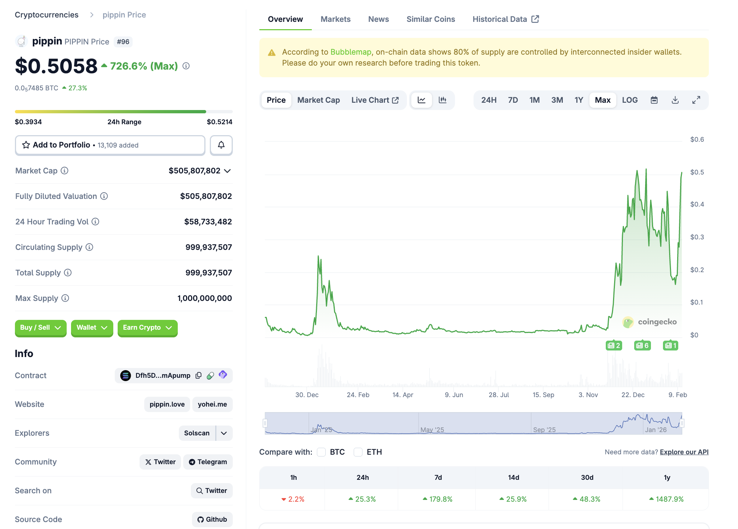738x529 pixels.
Task: Toggle LOG scale on chart
Action: [x=629, y=100]
